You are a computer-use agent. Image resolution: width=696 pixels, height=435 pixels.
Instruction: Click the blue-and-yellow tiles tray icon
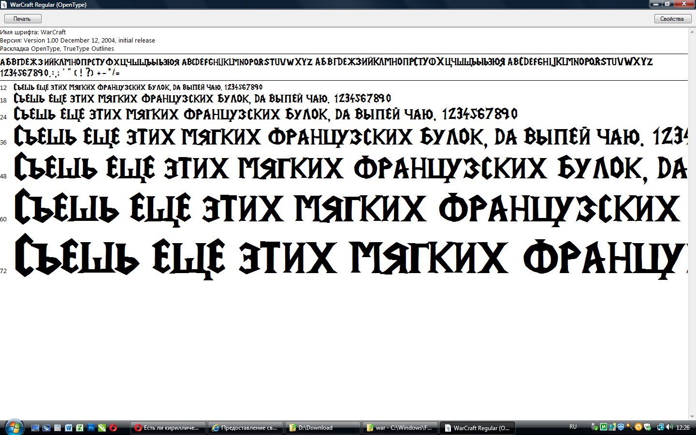click(x=612, y=427)
